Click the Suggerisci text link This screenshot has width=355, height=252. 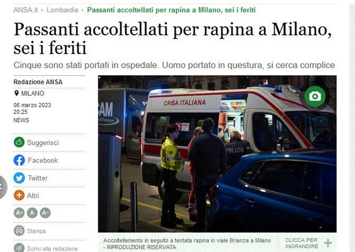(43, 143)
